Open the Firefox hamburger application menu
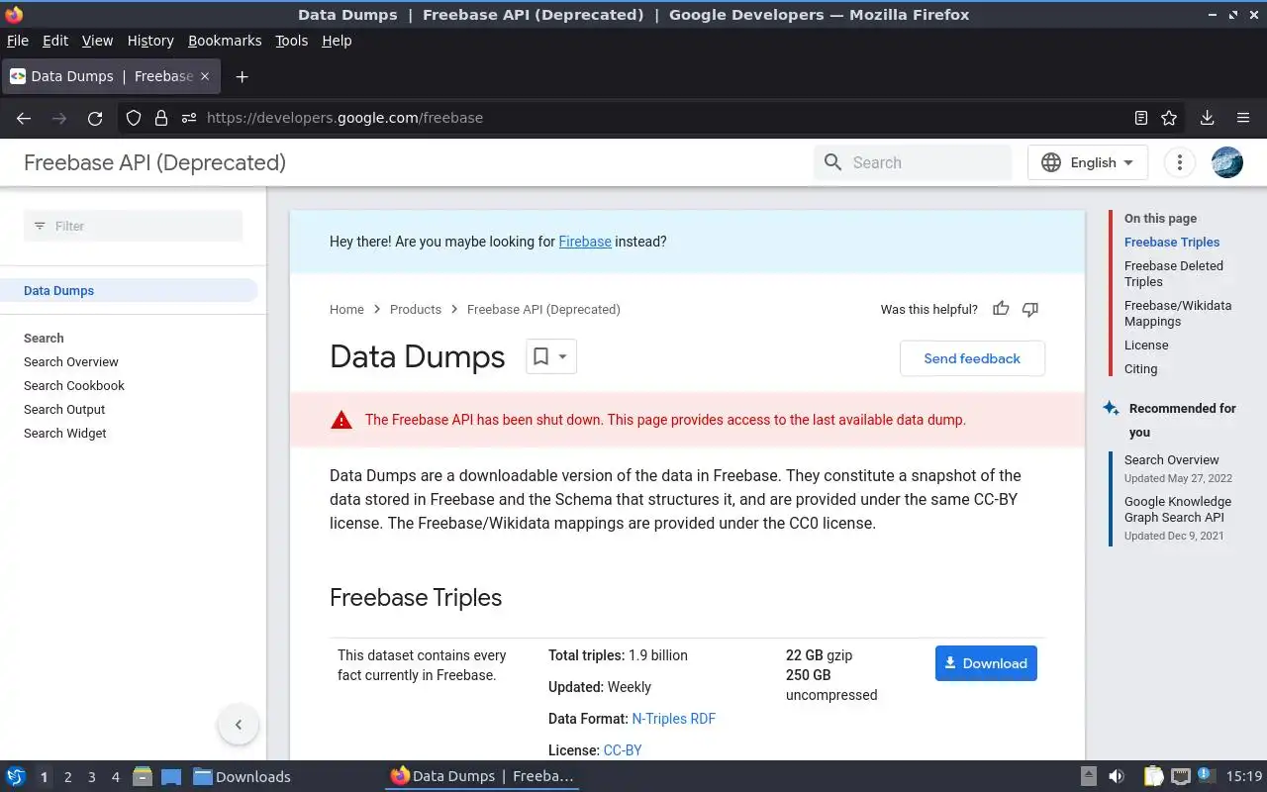Viewport: 1267px width, 792px height. (1243, 118)
